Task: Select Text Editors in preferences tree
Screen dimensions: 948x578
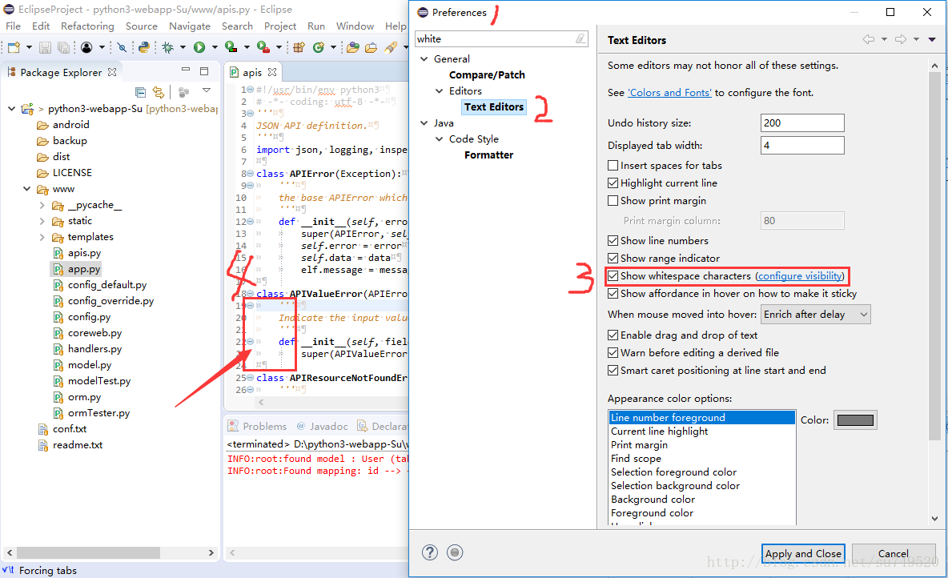Action: pyautogui.click(x=494, y=107)
